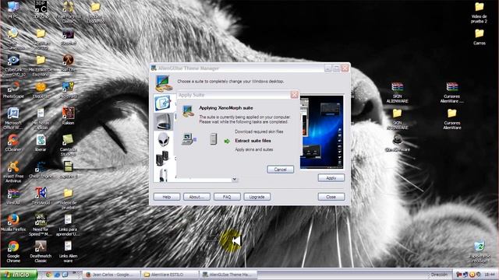Screen dimensions: 499x280
Task: Open the Video de prueba 2 folder
Action: point(479,13)
